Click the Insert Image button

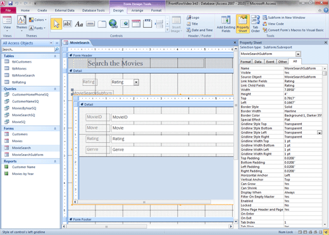pos(176,25)
